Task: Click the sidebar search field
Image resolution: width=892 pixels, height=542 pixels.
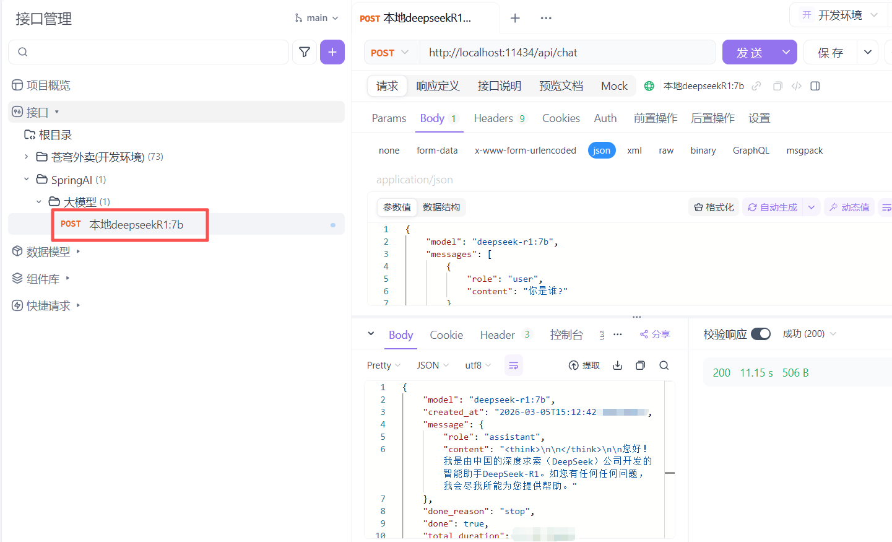Action: click(149, 52)
